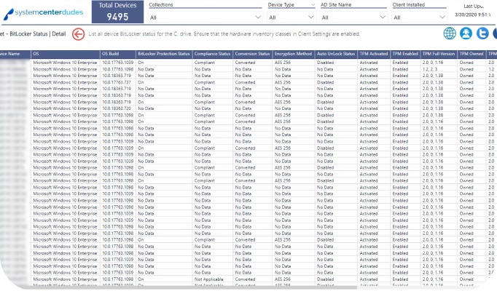This screenshot has height=291, width=497.
Task: Sort by Conversion Status column header
Action: 253,54
